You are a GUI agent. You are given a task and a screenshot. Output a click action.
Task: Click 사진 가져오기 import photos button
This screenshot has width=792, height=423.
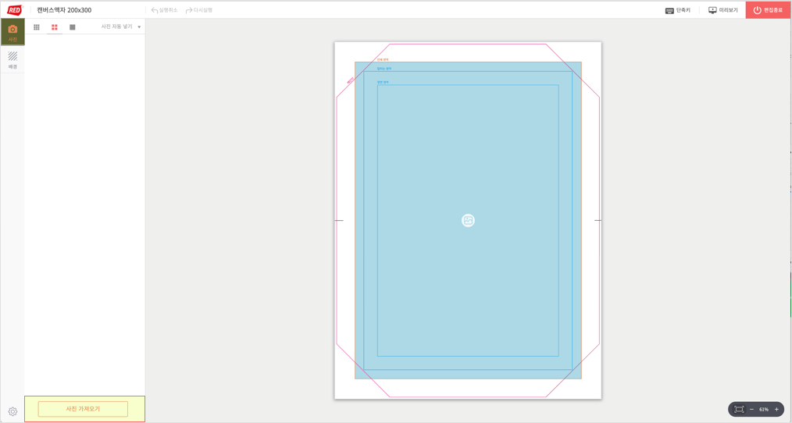pyautogui.click(x=83, y=409)
